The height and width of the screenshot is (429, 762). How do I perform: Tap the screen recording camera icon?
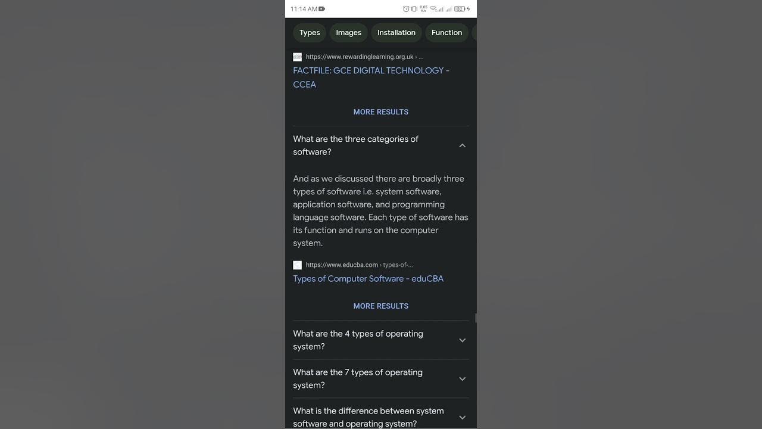pyautogui.click(x=322, y=9)
